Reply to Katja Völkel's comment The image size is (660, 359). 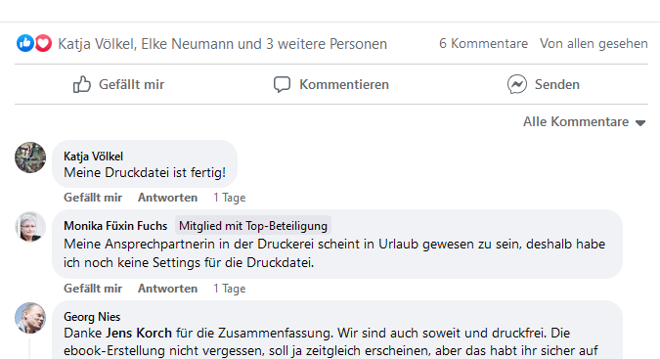tap(167, 198)
